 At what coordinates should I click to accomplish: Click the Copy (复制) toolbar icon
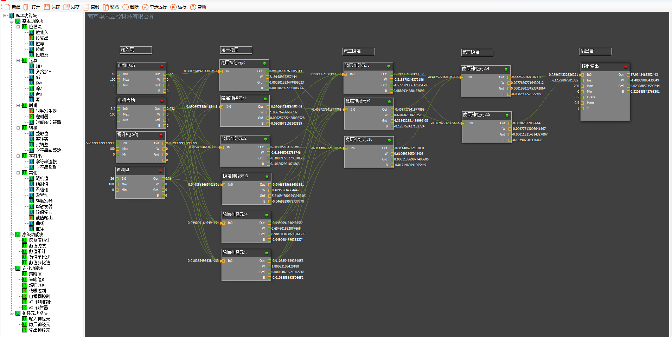click(86, 7)
